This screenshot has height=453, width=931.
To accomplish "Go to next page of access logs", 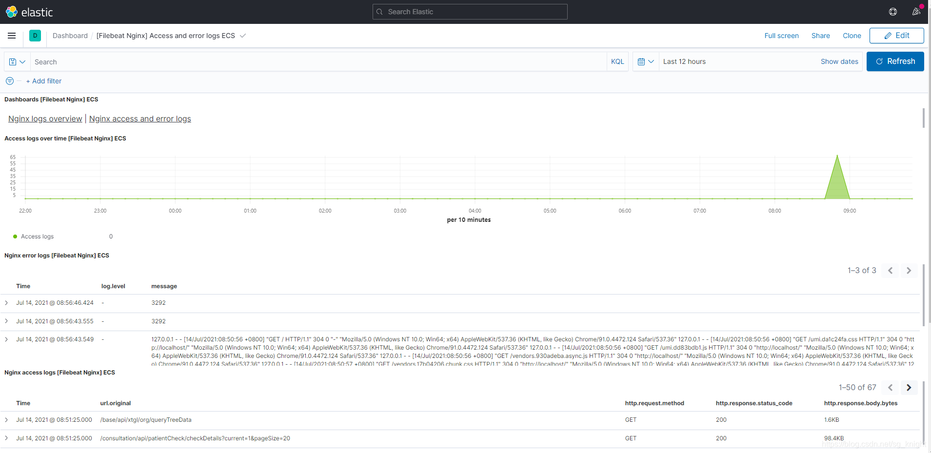I will click(909, 388).
